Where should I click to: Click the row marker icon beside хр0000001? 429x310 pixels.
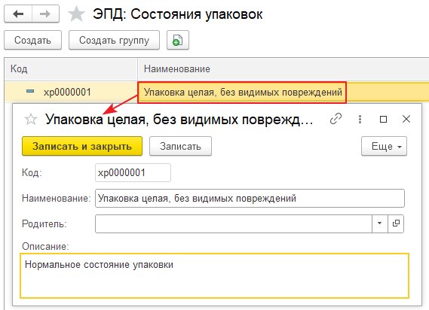pos(30,91)
